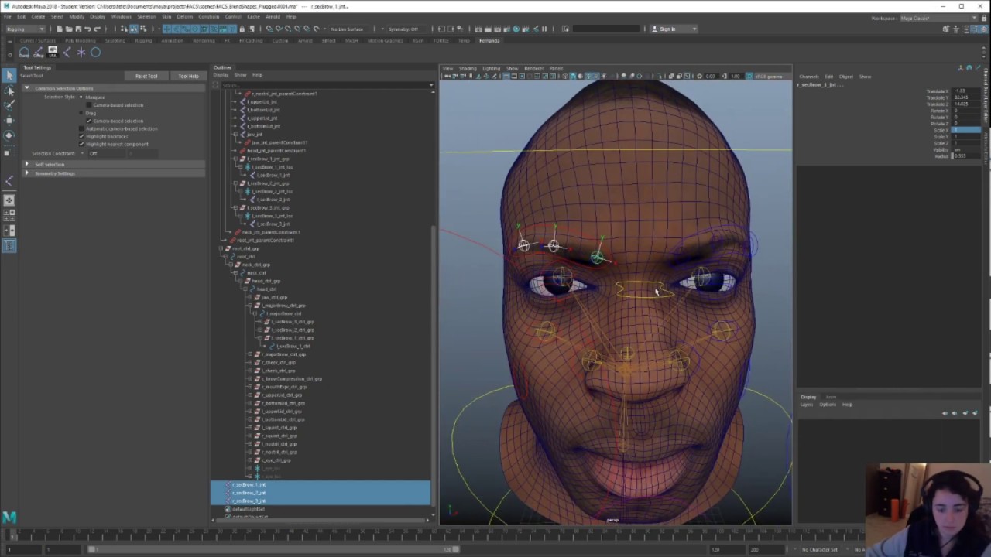Expand the Soft Selection section
The height and width of the screenshot is (557, 991).
pos(26,164)
